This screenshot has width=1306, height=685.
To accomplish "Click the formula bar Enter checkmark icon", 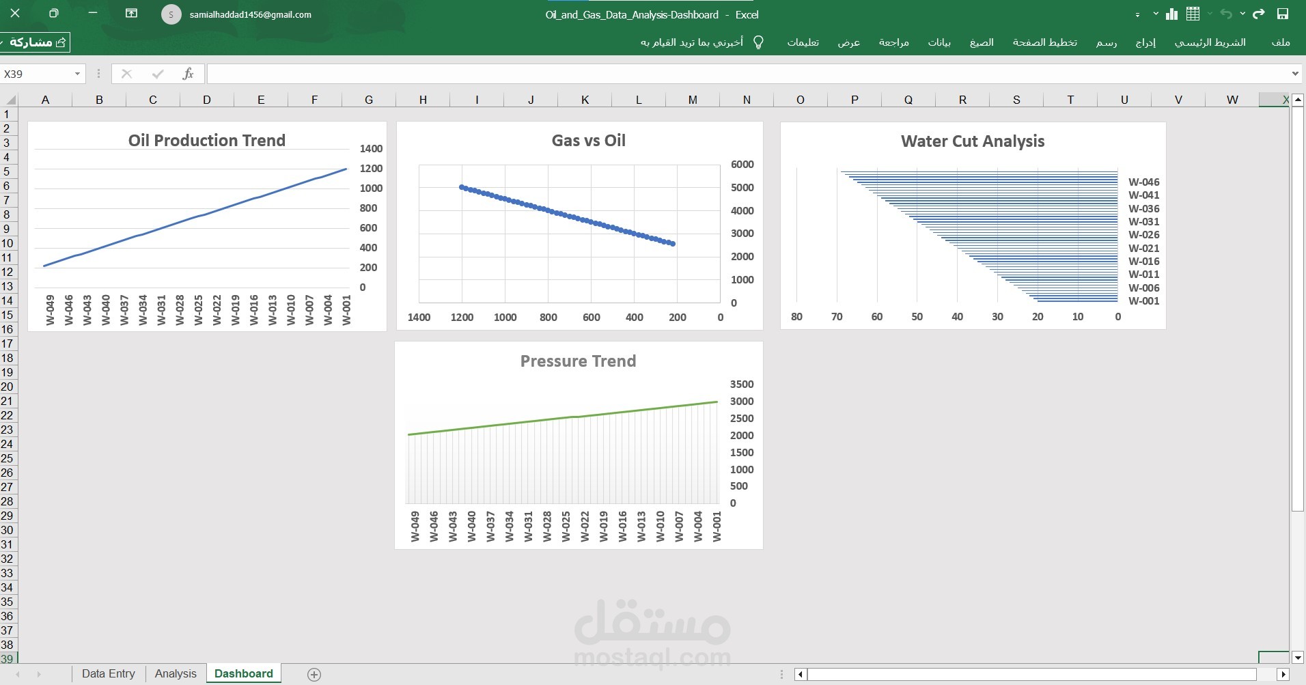I will tap(158, 74).
